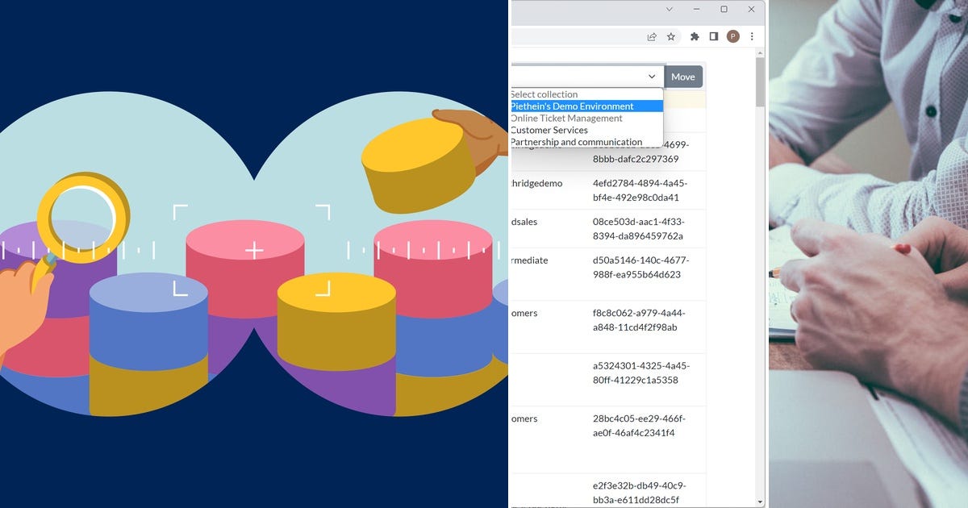Click the Move button
The width and height of the screenshot is (968, 508).
click(683, 77)
